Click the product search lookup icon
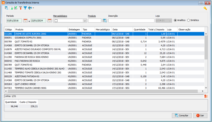 [x=105, y=21]
